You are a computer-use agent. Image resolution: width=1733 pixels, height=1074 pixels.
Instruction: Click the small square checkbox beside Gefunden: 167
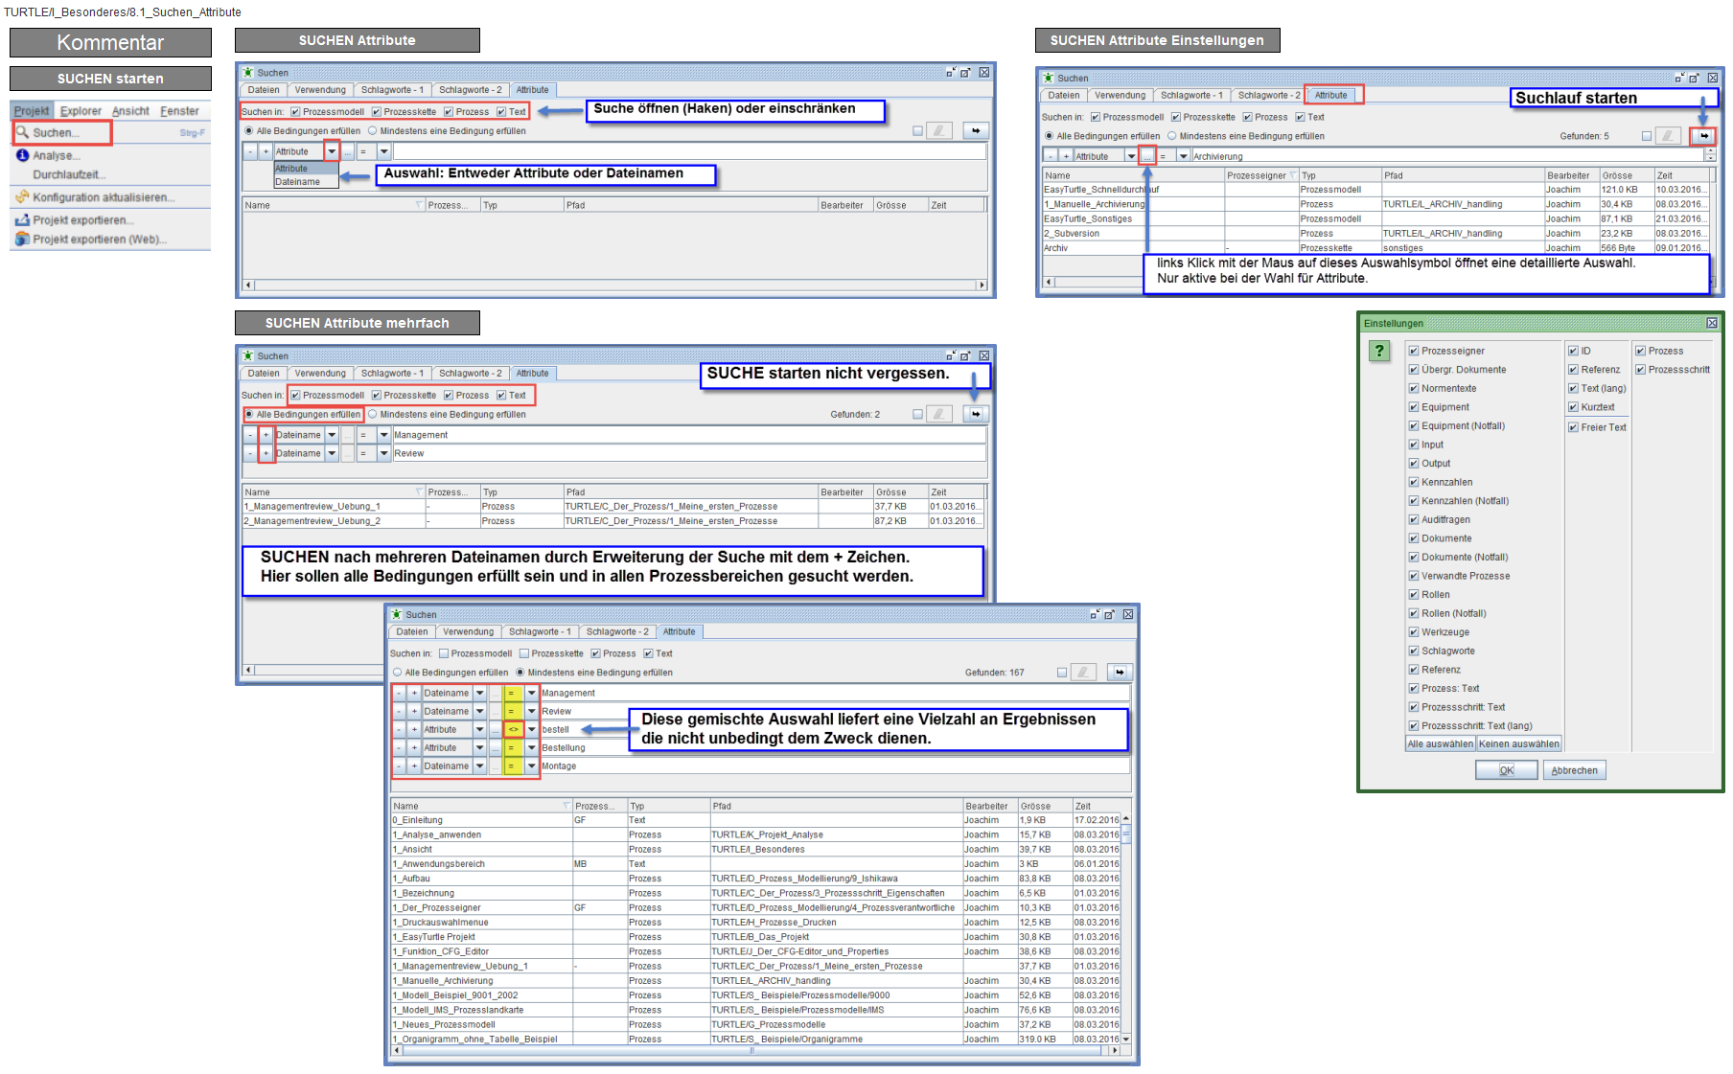click(1061, 673)
